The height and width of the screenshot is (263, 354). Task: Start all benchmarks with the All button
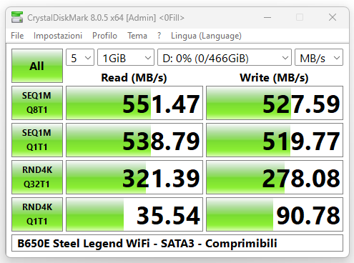[37, 66]
